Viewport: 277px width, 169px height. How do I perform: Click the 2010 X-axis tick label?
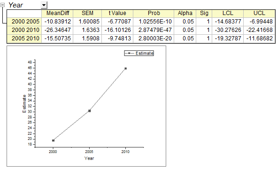pyautogui.click(x=125, y=152)
